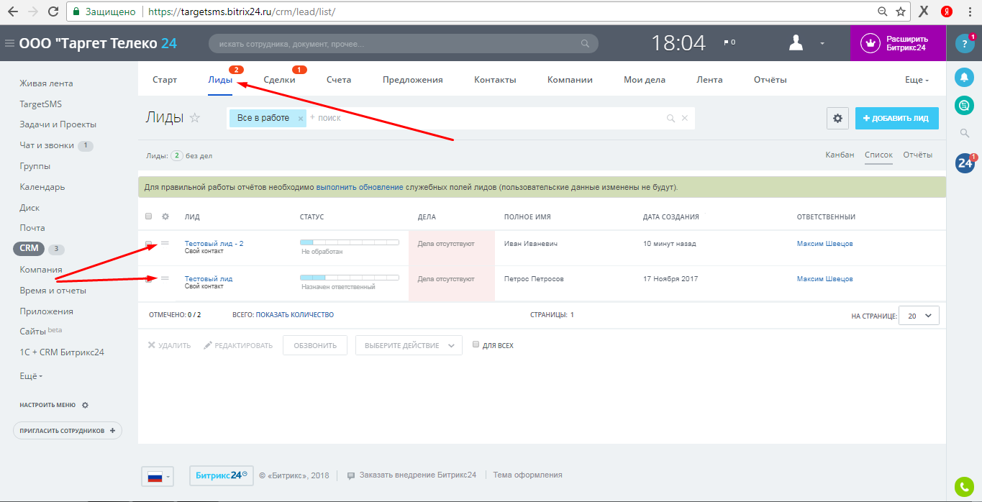Open 'Чат и звонки' in sidebar
The image size is (982, 502).
pos(47,145)
